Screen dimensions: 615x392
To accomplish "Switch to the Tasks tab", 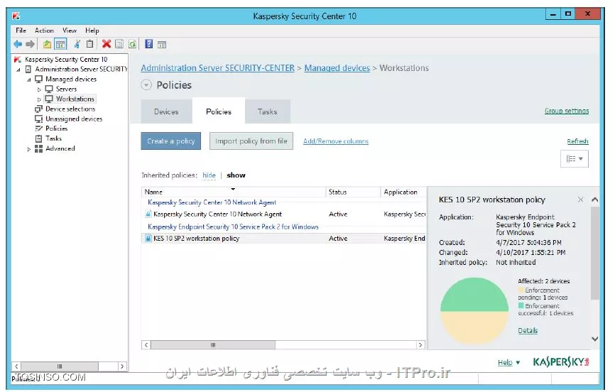I will click(x=268, y=111).
